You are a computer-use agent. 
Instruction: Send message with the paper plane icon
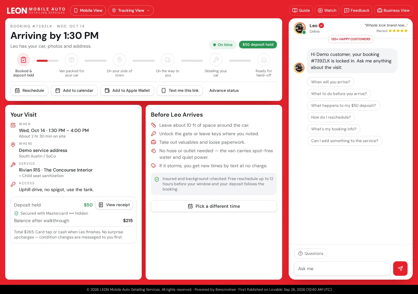tap(400, 269)
